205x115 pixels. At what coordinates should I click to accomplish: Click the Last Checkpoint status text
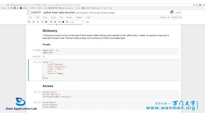click(x=95, y=13)
